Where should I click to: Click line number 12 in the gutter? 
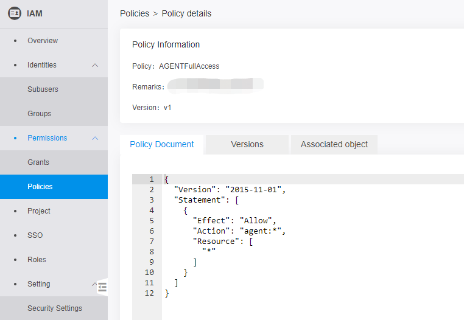(x=149, y=293)
